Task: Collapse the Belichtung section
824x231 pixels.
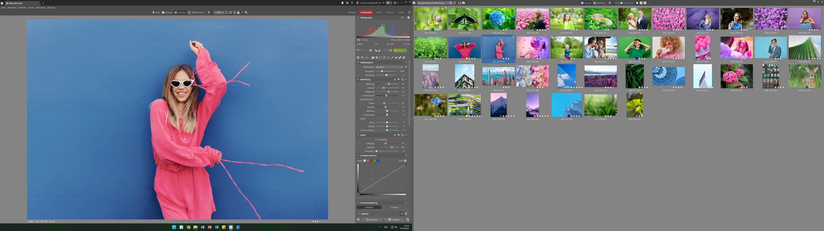Action: coord(358,79)
